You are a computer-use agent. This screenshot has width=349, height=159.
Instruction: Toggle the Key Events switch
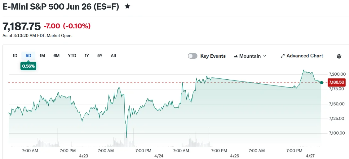(192, 56)
